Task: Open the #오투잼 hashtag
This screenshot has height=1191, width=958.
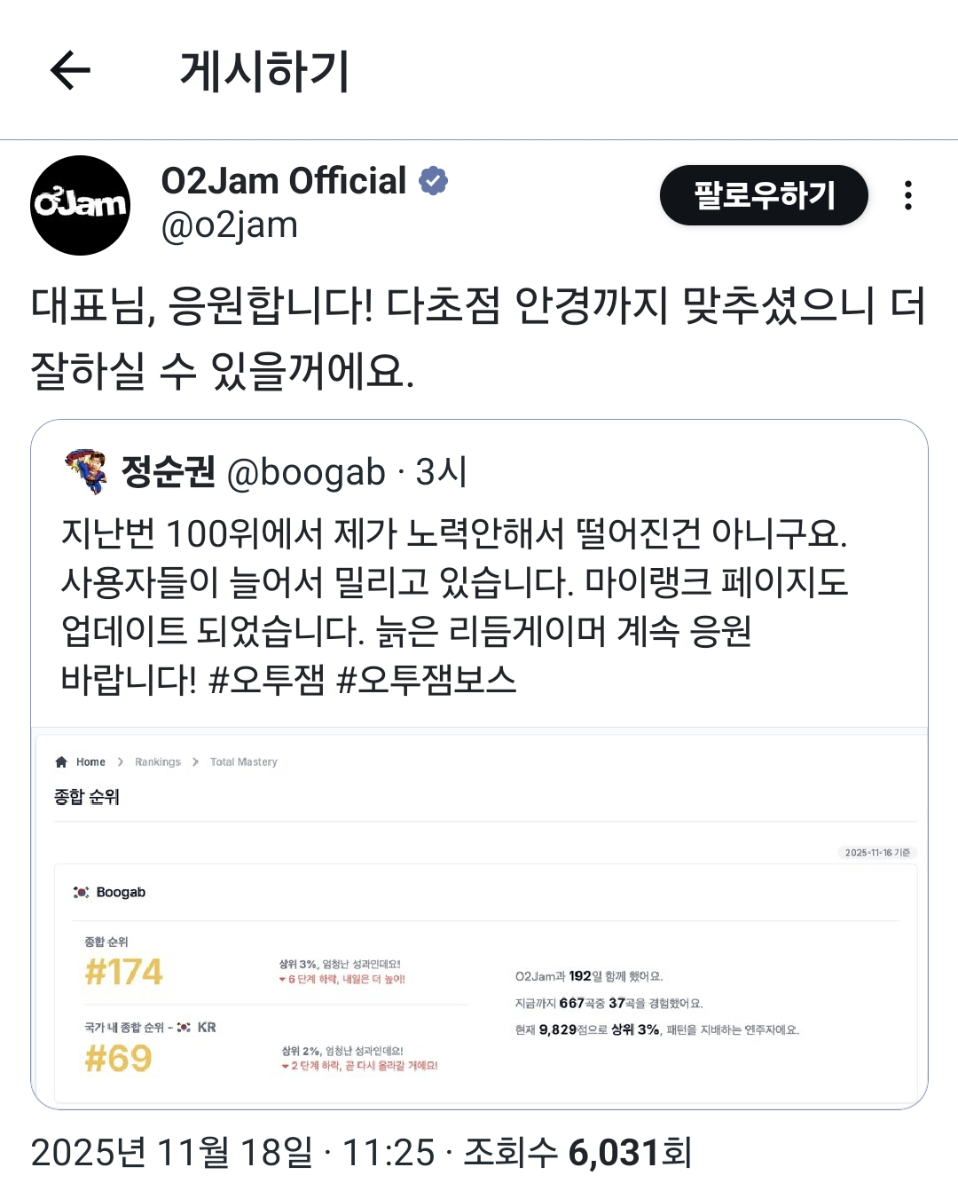Action: click(x=267, y=680)
